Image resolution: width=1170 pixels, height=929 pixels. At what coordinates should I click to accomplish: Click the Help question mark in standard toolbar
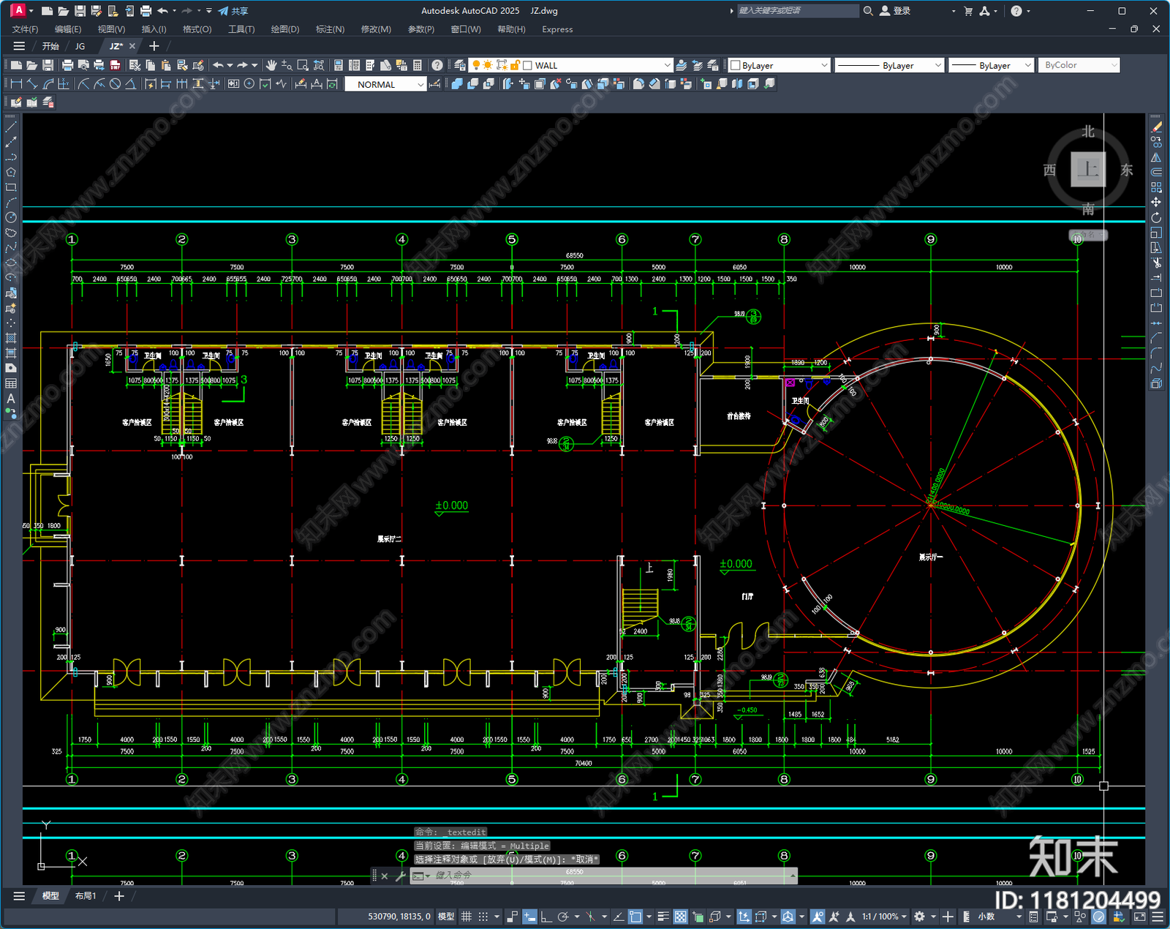(x=437, y=65)
